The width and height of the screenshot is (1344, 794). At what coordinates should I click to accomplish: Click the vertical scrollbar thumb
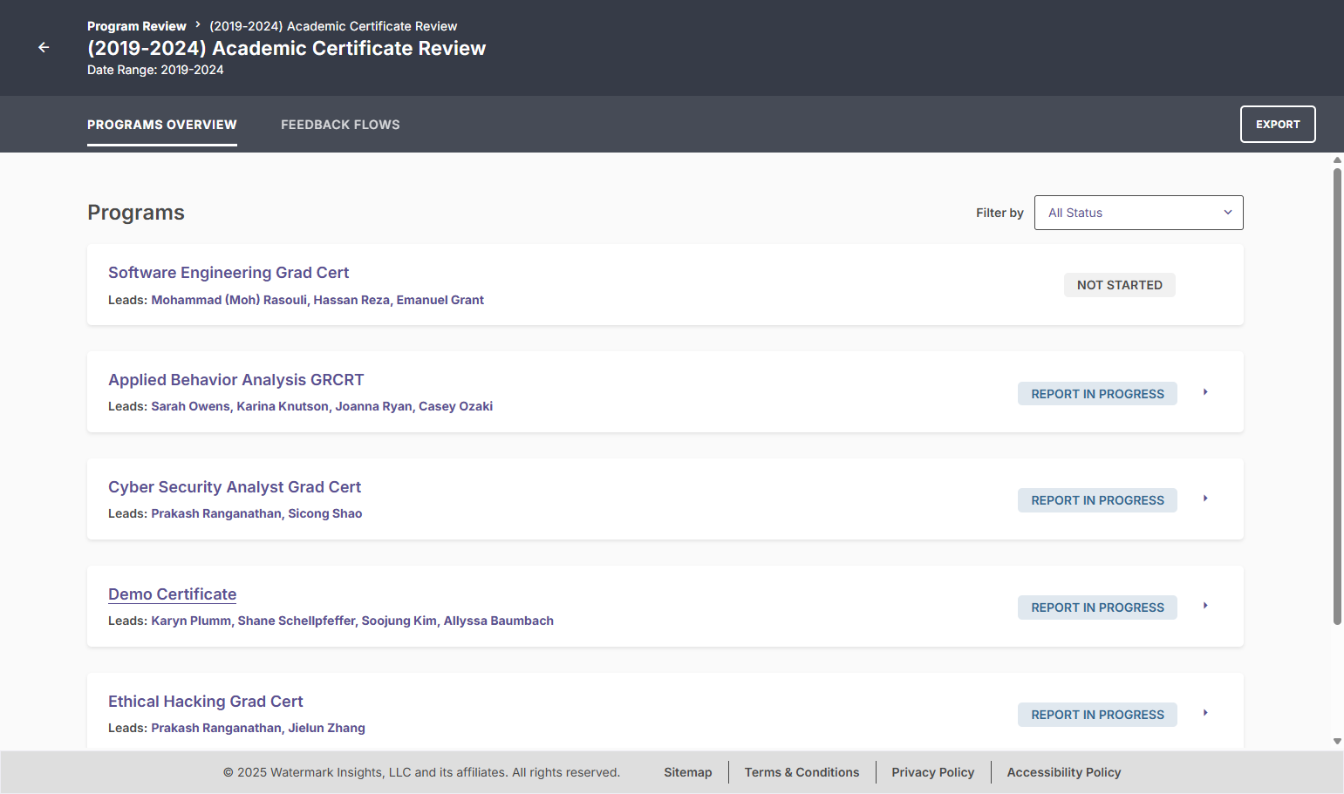(1337, 397)
